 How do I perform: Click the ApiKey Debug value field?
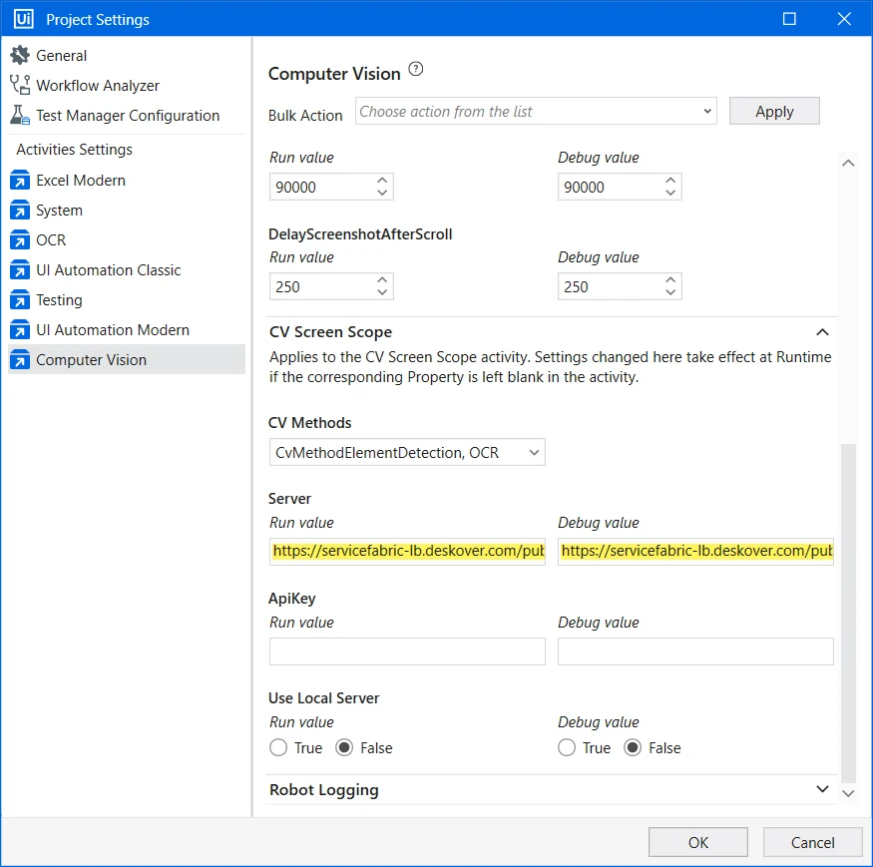coord(695,651)
